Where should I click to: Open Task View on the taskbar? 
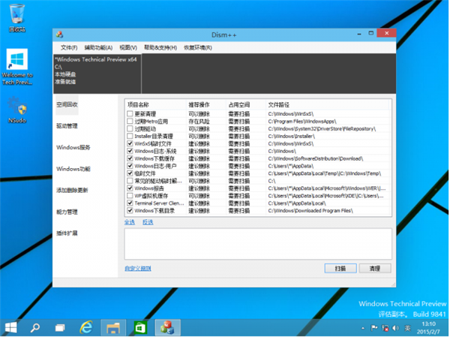pos(60,327)
